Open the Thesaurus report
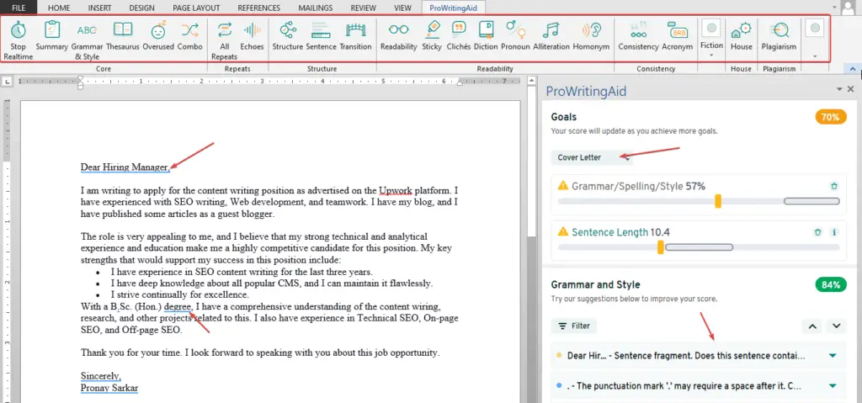The image size is (862, 403). [123, 37]
